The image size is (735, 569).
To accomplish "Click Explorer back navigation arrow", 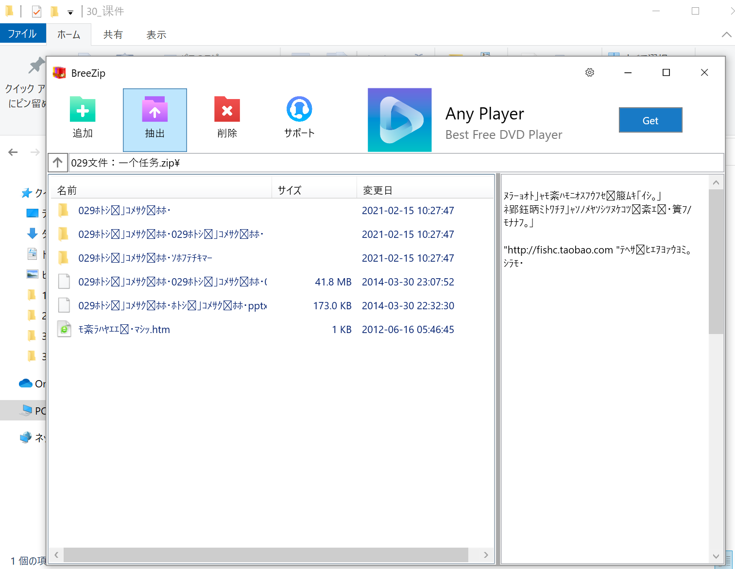I will coord(13,152).
